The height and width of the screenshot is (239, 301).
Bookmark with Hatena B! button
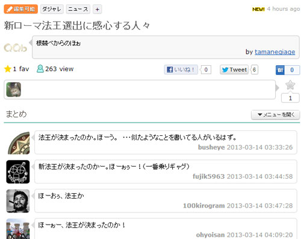(x=280, y=70)
